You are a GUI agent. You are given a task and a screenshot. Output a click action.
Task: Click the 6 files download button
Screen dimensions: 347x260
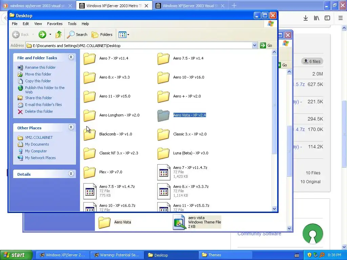[312, 61]
